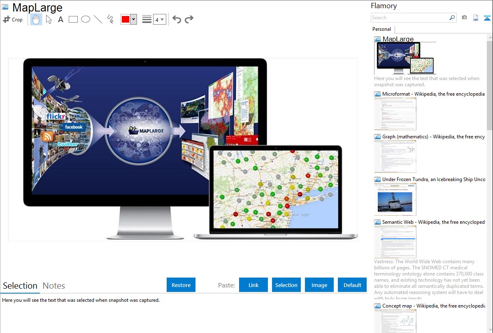Click the Vastness description text under Semantic Web
493x333 pixels.
point(429,280)
